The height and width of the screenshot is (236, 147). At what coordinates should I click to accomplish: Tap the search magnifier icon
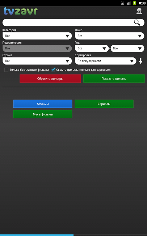(137, 23)
